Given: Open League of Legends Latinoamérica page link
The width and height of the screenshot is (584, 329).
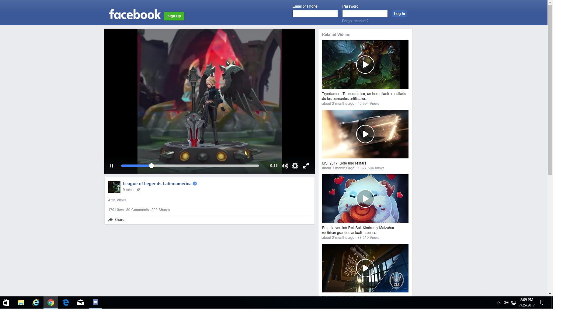Looking at the screenshot, I should (x=157, y=184).
